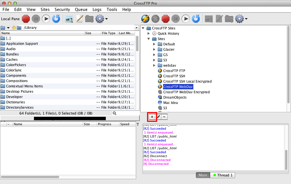
Task: Click the log pane vertical scrollbar
Action: 286,160
